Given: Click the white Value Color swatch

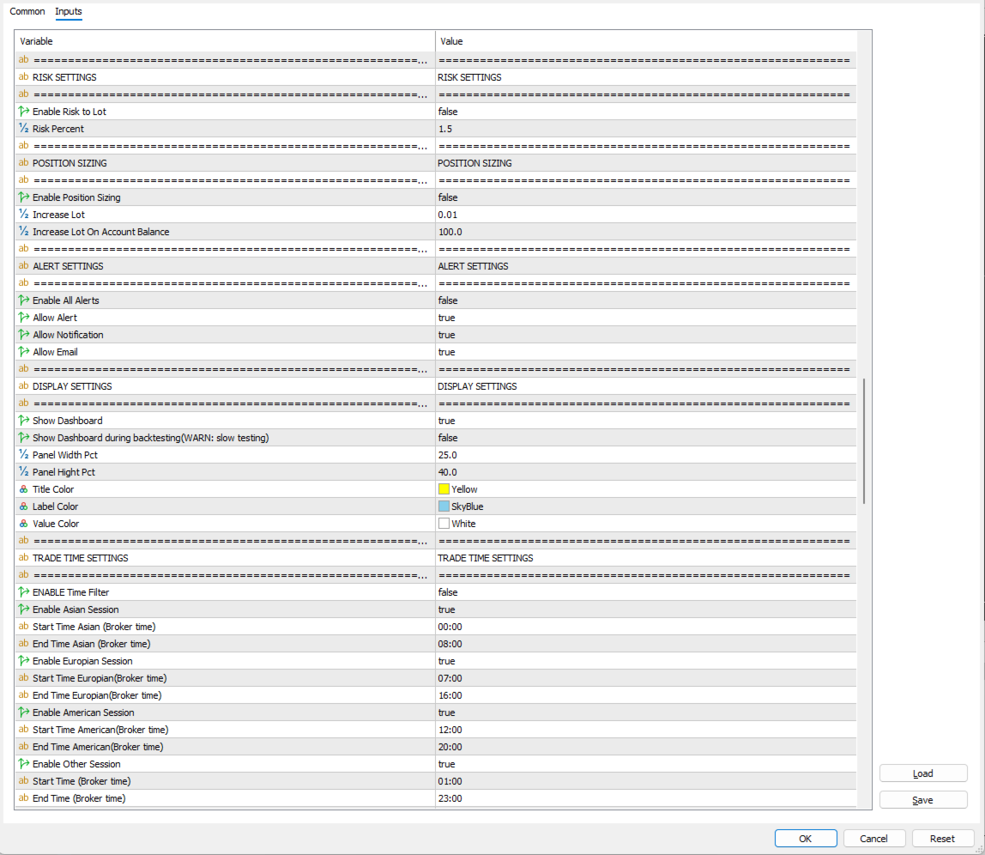Looking at the screenshot, I should pos(444,524).
